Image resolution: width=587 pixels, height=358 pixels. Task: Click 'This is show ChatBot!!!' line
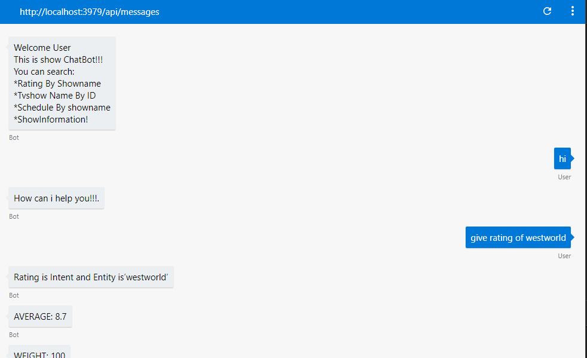[x=58, y=60]
